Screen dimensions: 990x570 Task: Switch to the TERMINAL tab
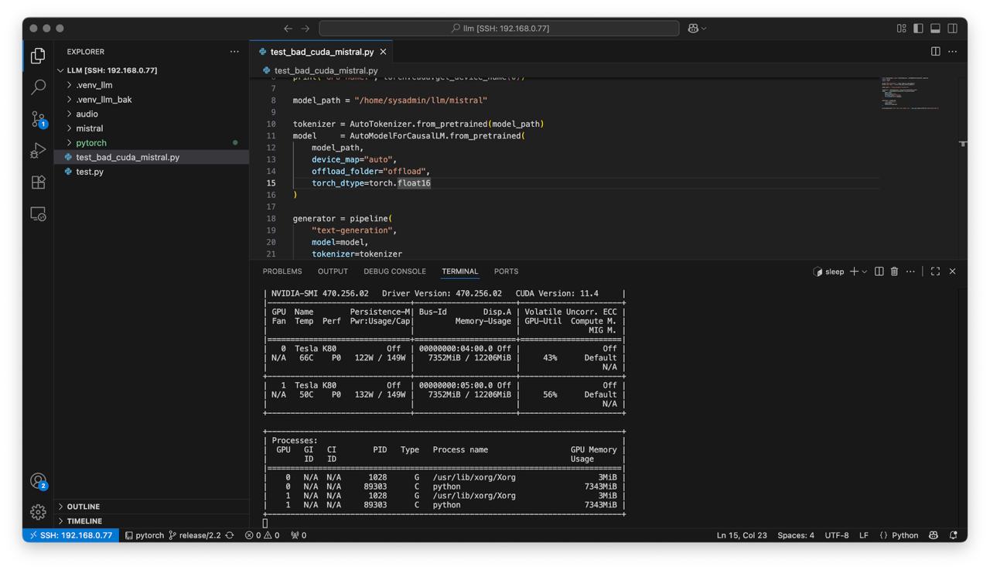tap(459, 271)
